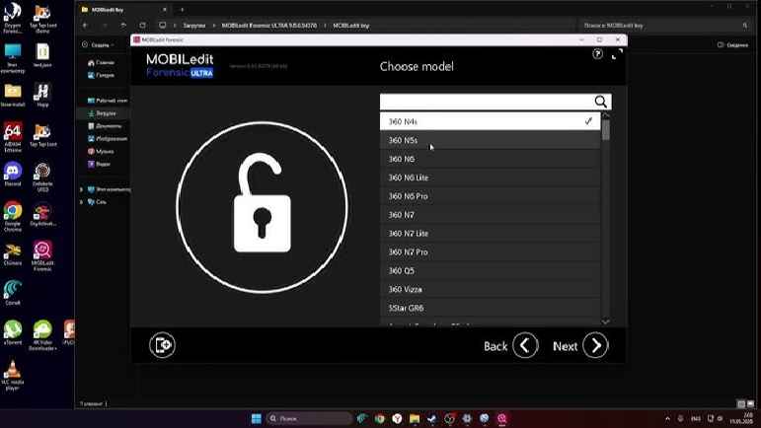This screenshot has height=428, width=761.
Task: Click the Back arrow button
Action: (x=525, y=345)
